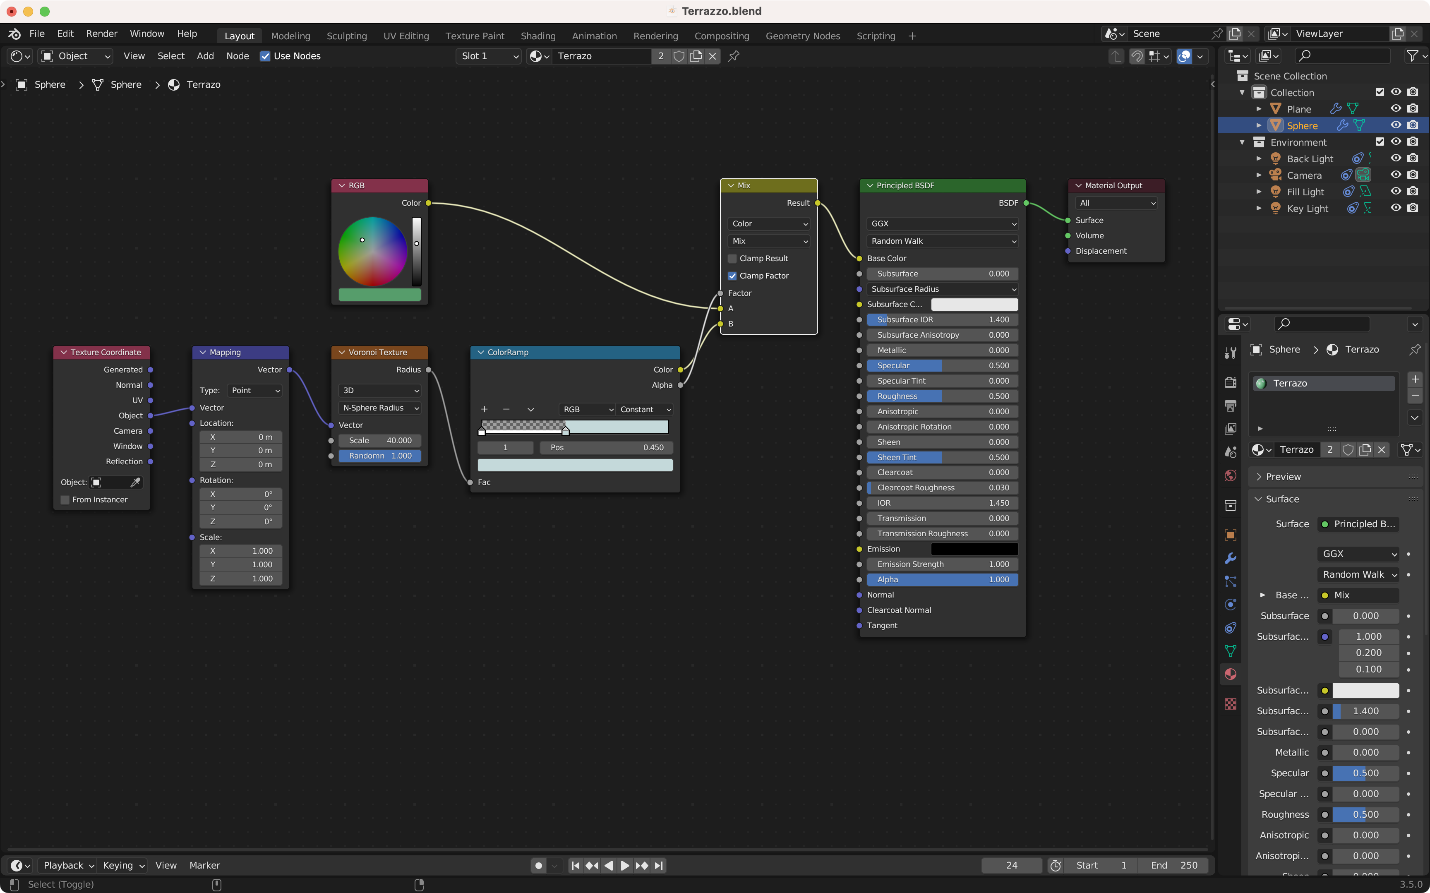Open the Render properties camera tab
The width and height of the screenshot is (1430, 893).
coord(1231,382)
